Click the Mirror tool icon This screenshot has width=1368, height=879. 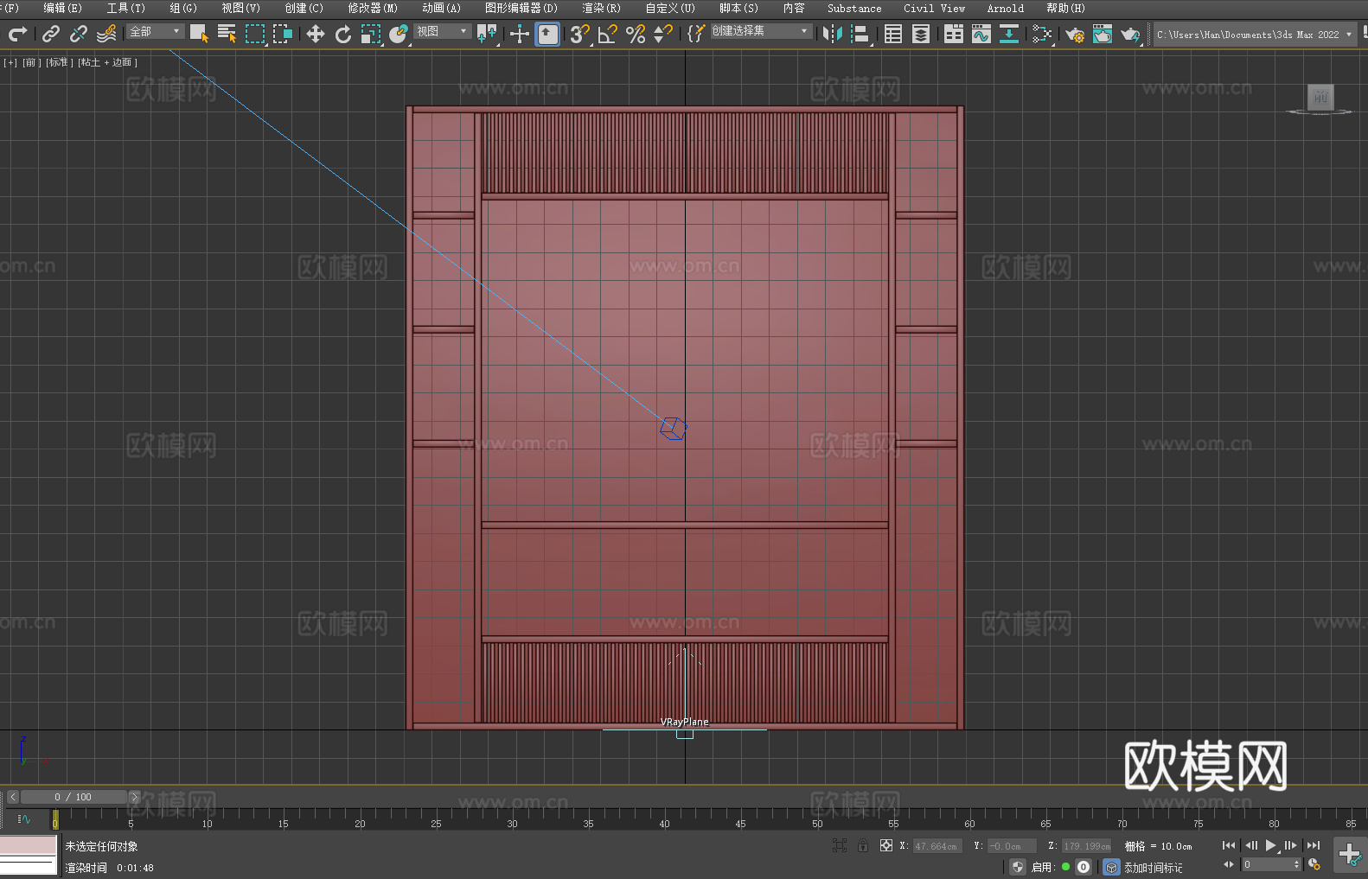pyautogui.click(x=833, y=34)
